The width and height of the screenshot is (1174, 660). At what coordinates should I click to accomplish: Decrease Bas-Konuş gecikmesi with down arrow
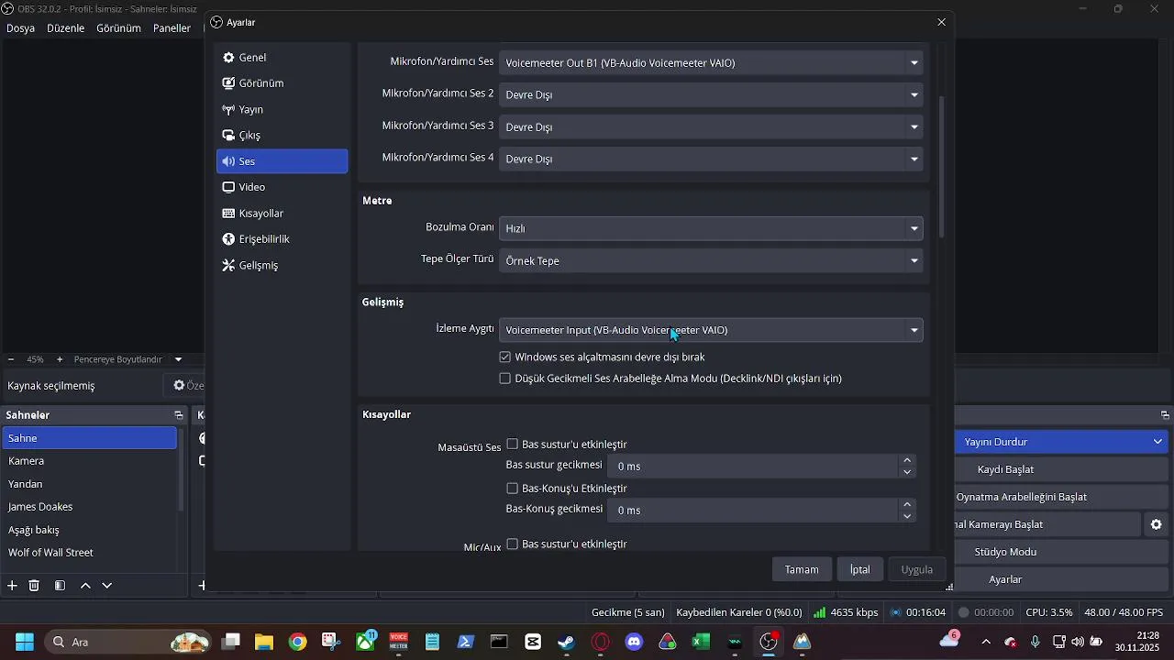[x=907, y=516]
